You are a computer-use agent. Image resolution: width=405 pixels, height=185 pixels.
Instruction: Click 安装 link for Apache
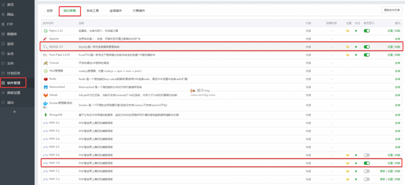pyautogui.click(x=397, y=39)
